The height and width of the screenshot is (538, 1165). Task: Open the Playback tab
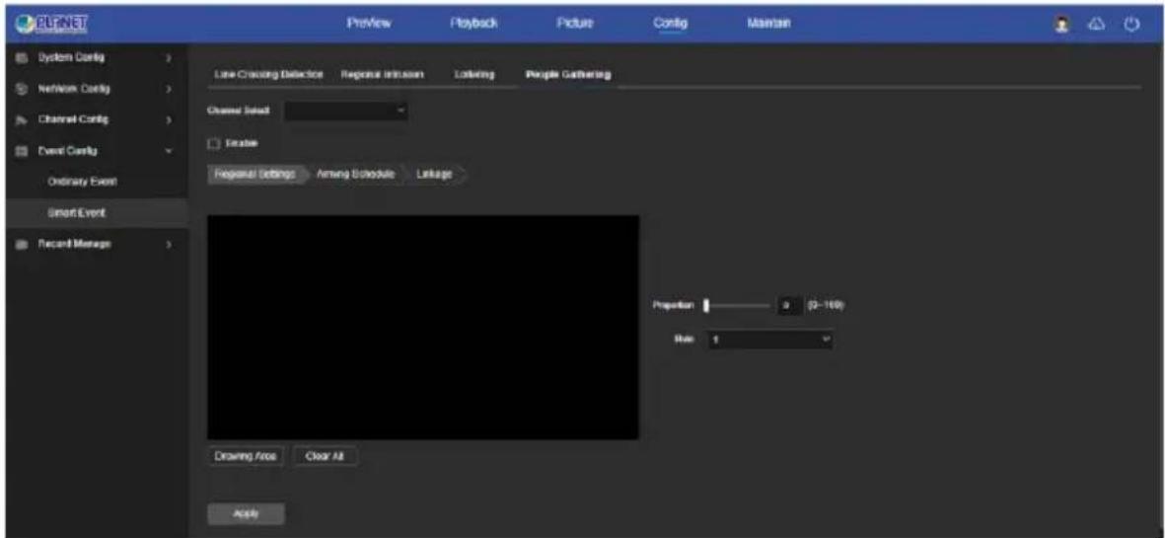[x=473, y=25]
